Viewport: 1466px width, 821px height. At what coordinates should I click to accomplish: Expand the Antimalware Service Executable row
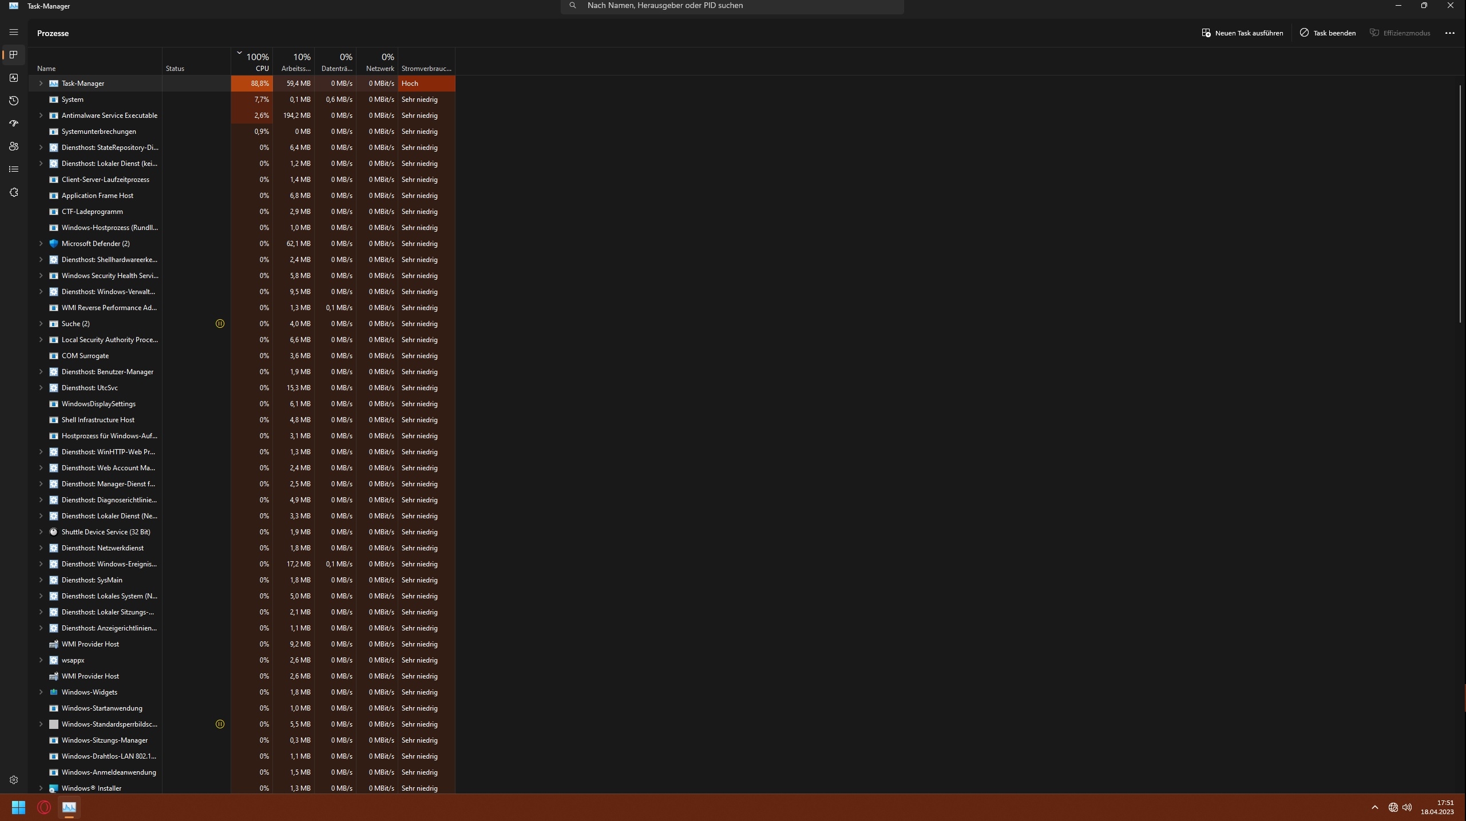[x=41, y=116]
